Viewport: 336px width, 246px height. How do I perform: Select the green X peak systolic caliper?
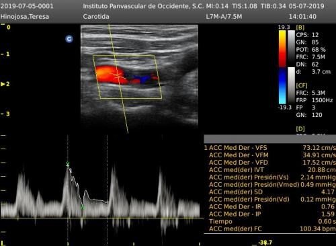[x=68, y=164]
